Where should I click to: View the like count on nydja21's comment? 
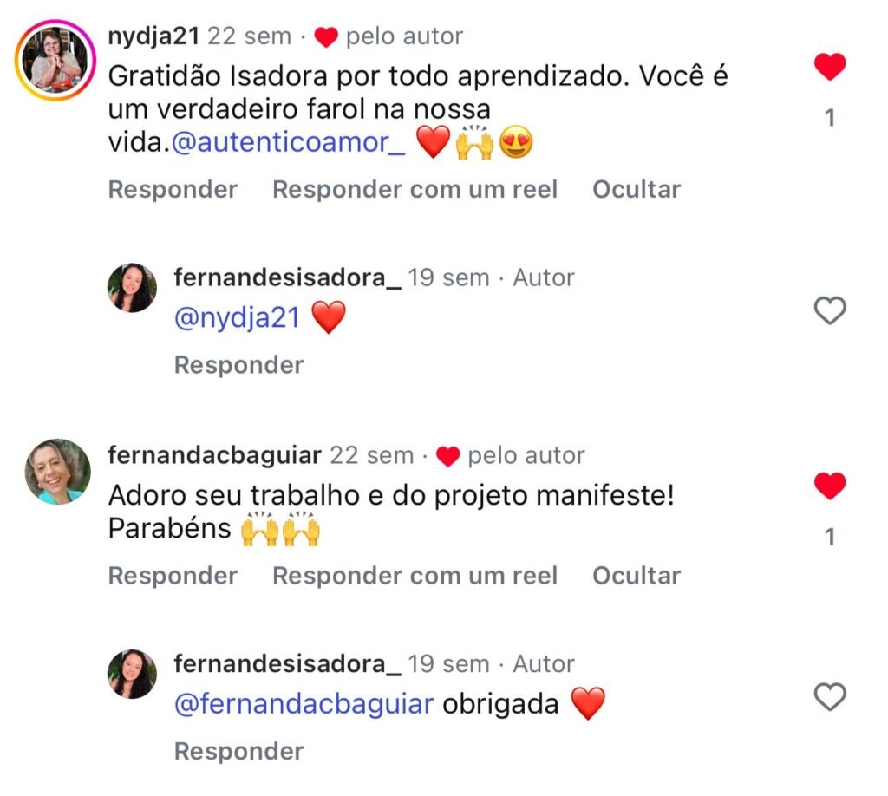pyautogui.click(x=830, y=118)
